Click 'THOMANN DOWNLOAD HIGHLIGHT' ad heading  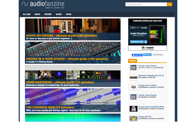point(147,21)
